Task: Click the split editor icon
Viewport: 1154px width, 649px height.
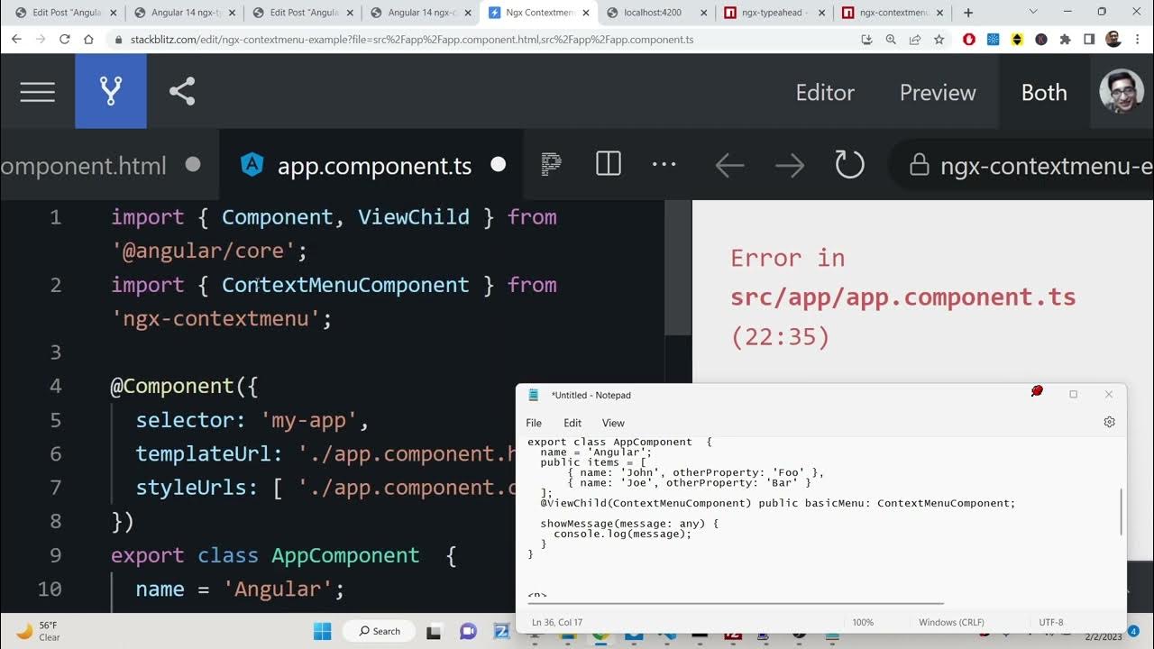Action: (609, 165)
